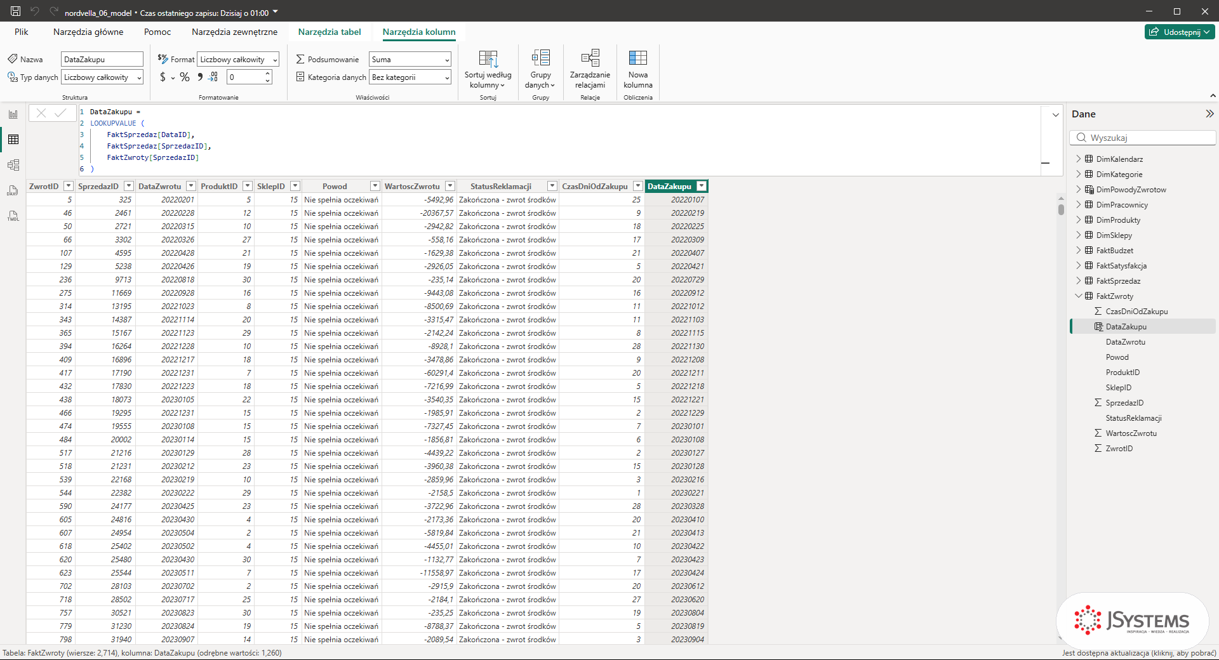Image resolution: width=1219 pixels, height=660 pixels.
Task: Click the Wyszukaj search field
Action: click(x=1143, y=138)
